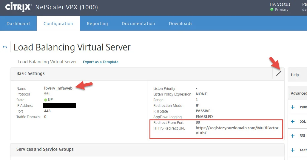This screenshot has width=307, height=160.
Task: Click the SSL protocol value
Action: point(47,94)
